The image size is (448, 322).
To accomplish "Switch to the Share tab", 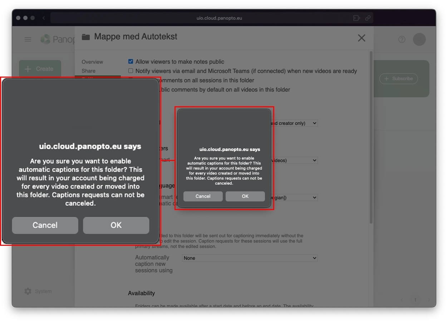I will pyautogui.click(x=88, y=71).
